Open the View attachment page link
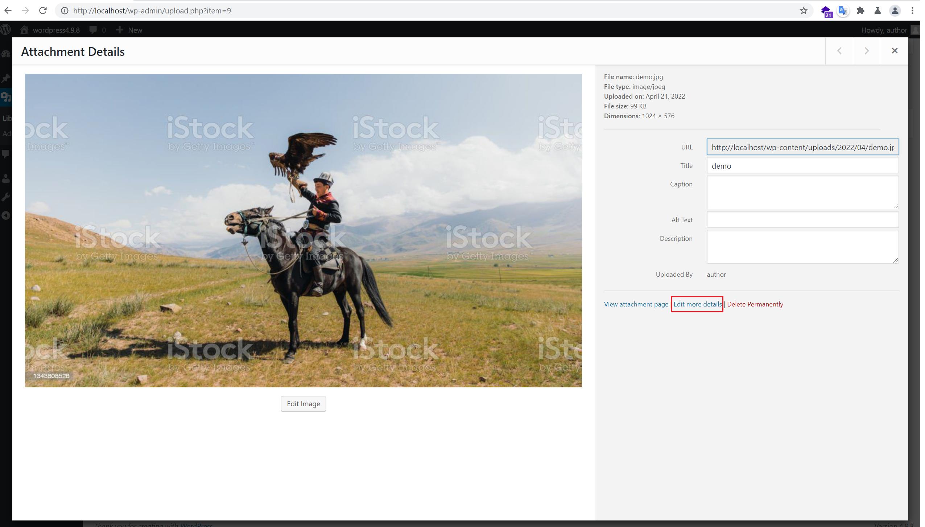This screenshot has width=925, height=527. point(636,304)
